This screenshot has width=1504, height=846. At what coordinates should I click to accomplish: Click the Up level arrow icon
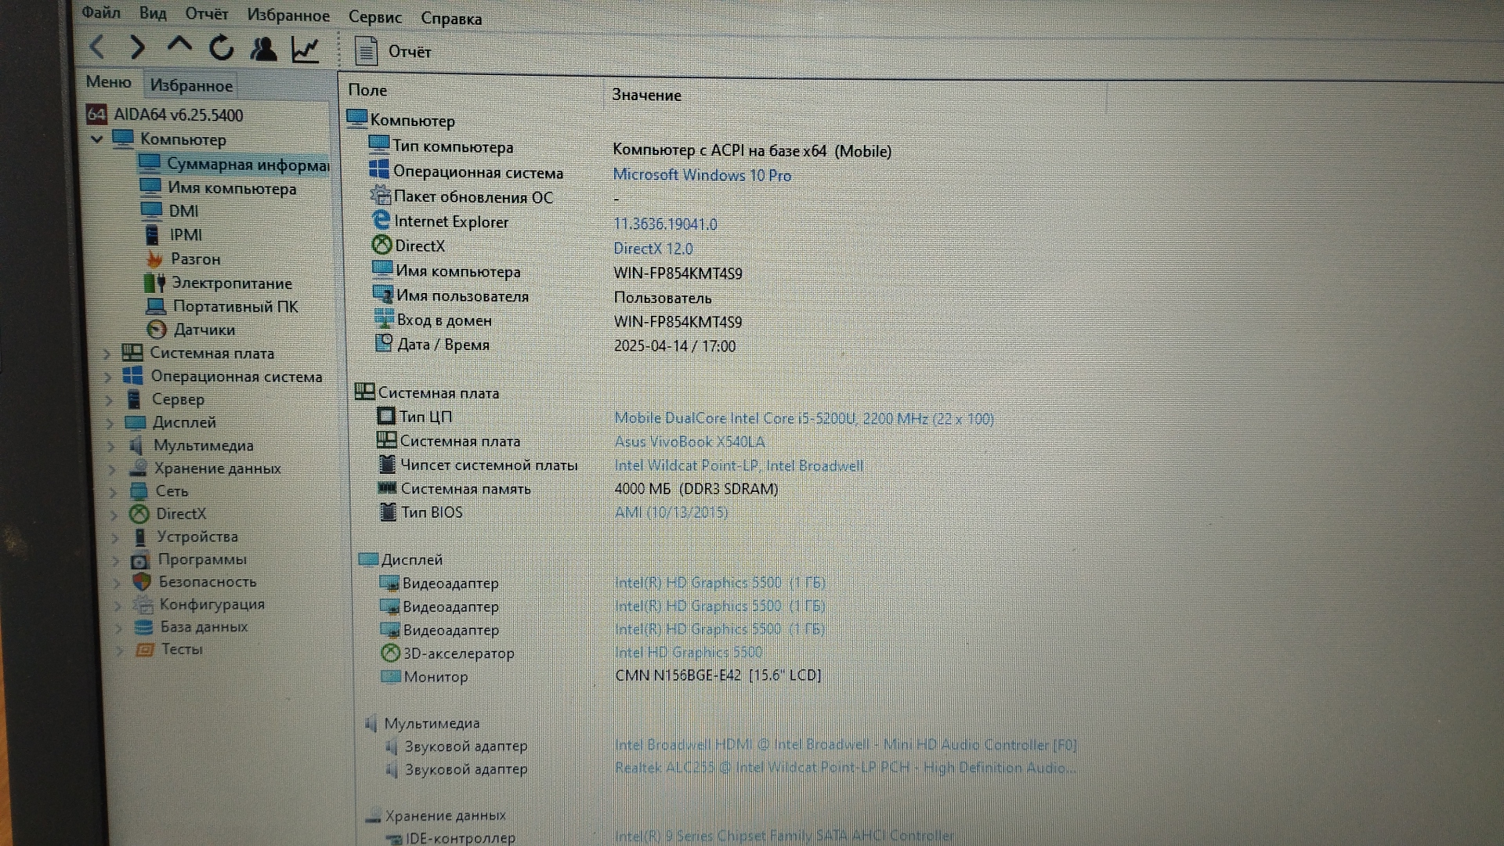179,45
